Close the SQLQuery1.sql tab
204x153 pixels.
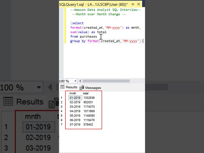coord(139,4)
